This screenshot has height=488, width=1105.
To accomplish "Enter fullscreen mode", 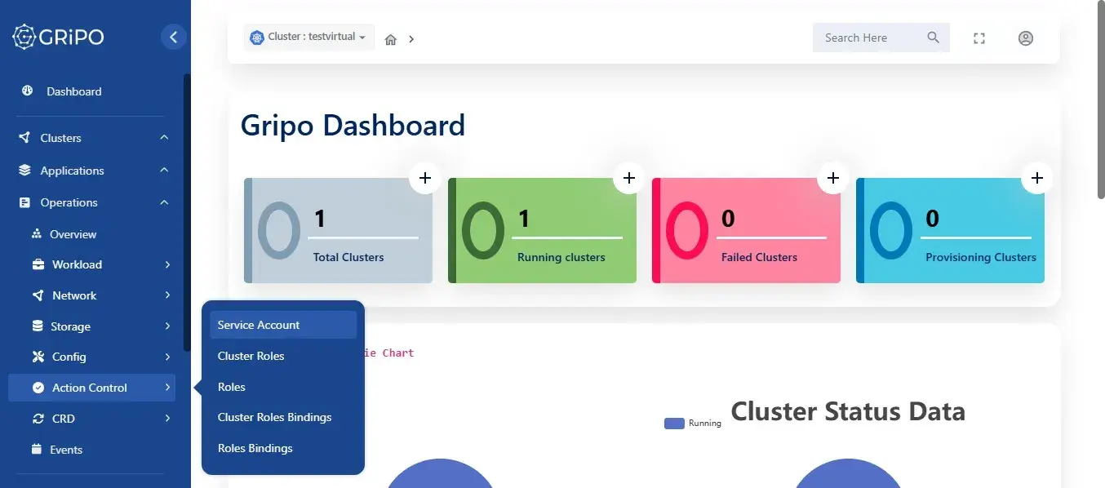I will [979, 38].
